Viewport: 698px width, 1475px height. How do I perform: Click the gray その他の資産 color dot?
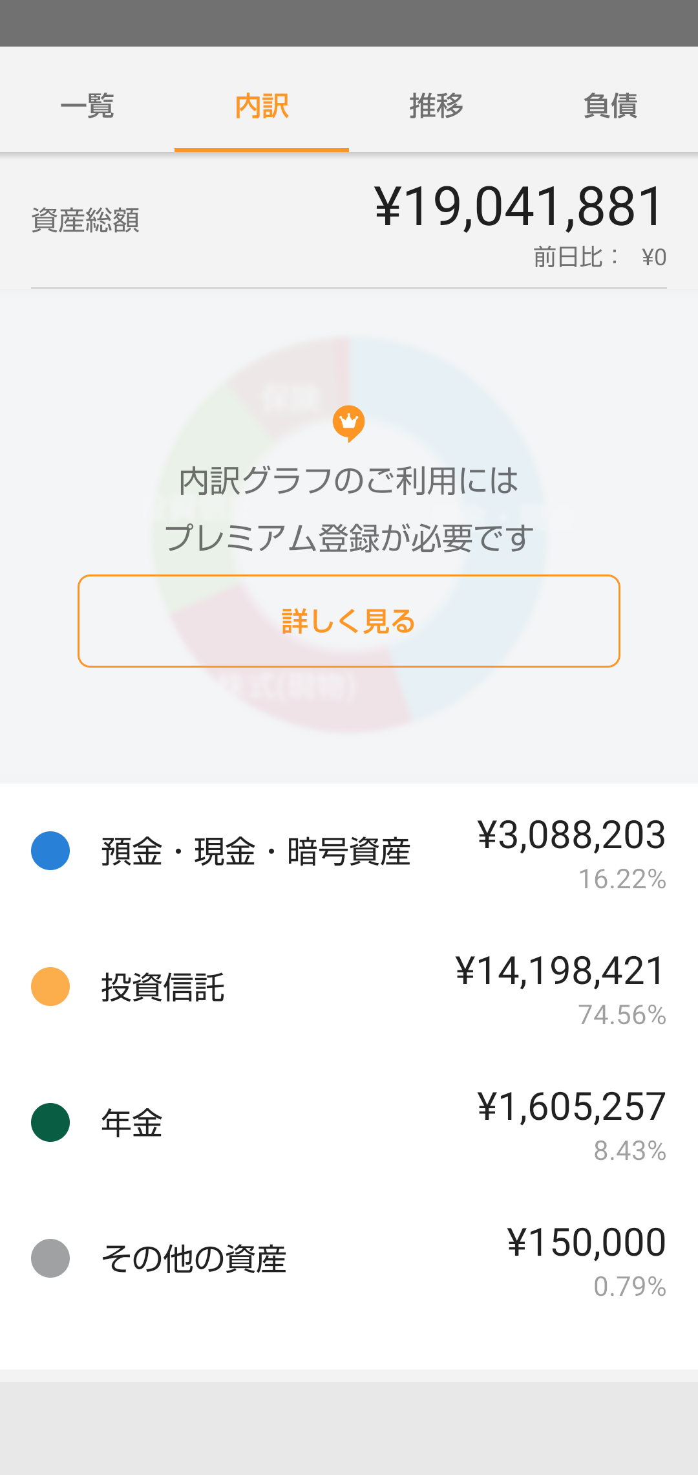coord(50,1258)
